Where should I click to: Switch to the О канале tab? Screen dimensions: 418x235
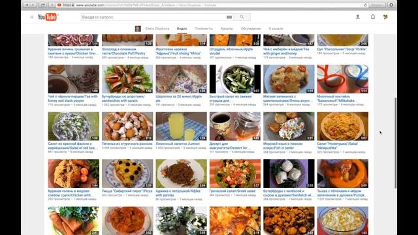click(276, 29)
